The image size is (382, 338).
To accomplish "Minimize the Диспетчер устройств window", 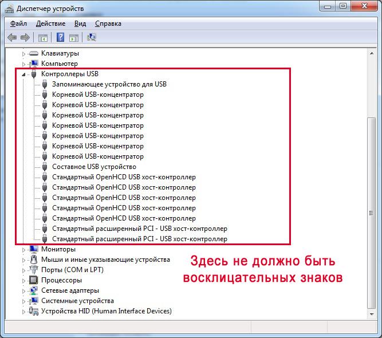I will click(328, 6).
